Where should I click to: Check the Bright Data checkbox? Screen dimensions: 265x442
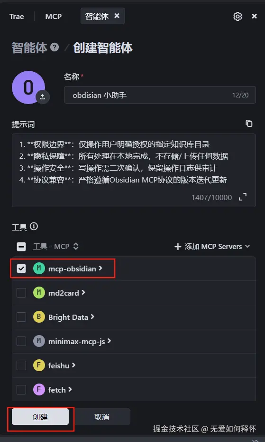[x=21, y=317]
